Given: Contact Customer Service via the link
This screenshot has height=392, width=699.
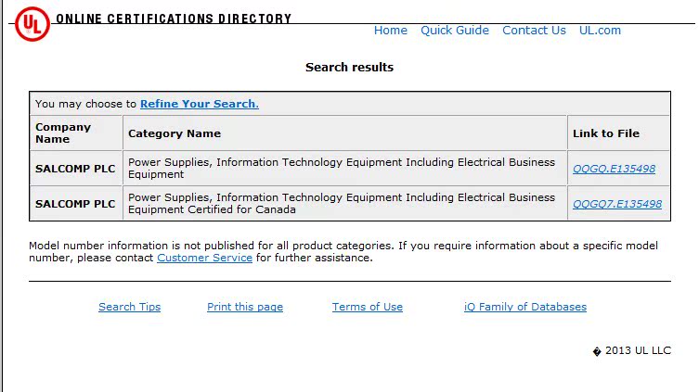Looking at the screenshot, I should click(x=204, y=258).
